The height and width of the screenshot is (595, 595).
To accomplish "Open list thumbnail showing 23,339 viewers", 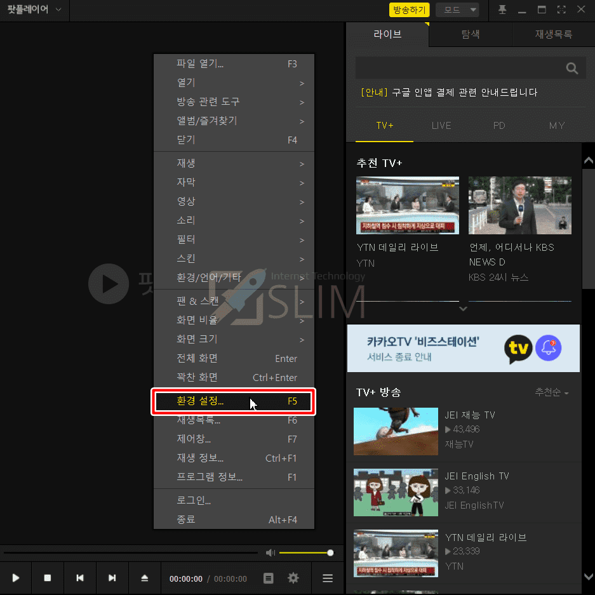I will [x=396, y=553].
